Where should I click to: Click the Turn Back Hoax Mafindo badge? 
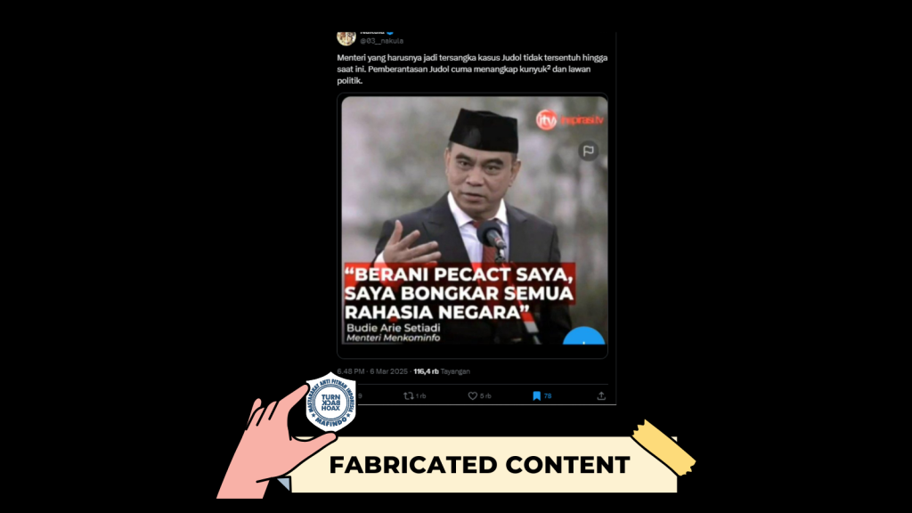point(331,402)
